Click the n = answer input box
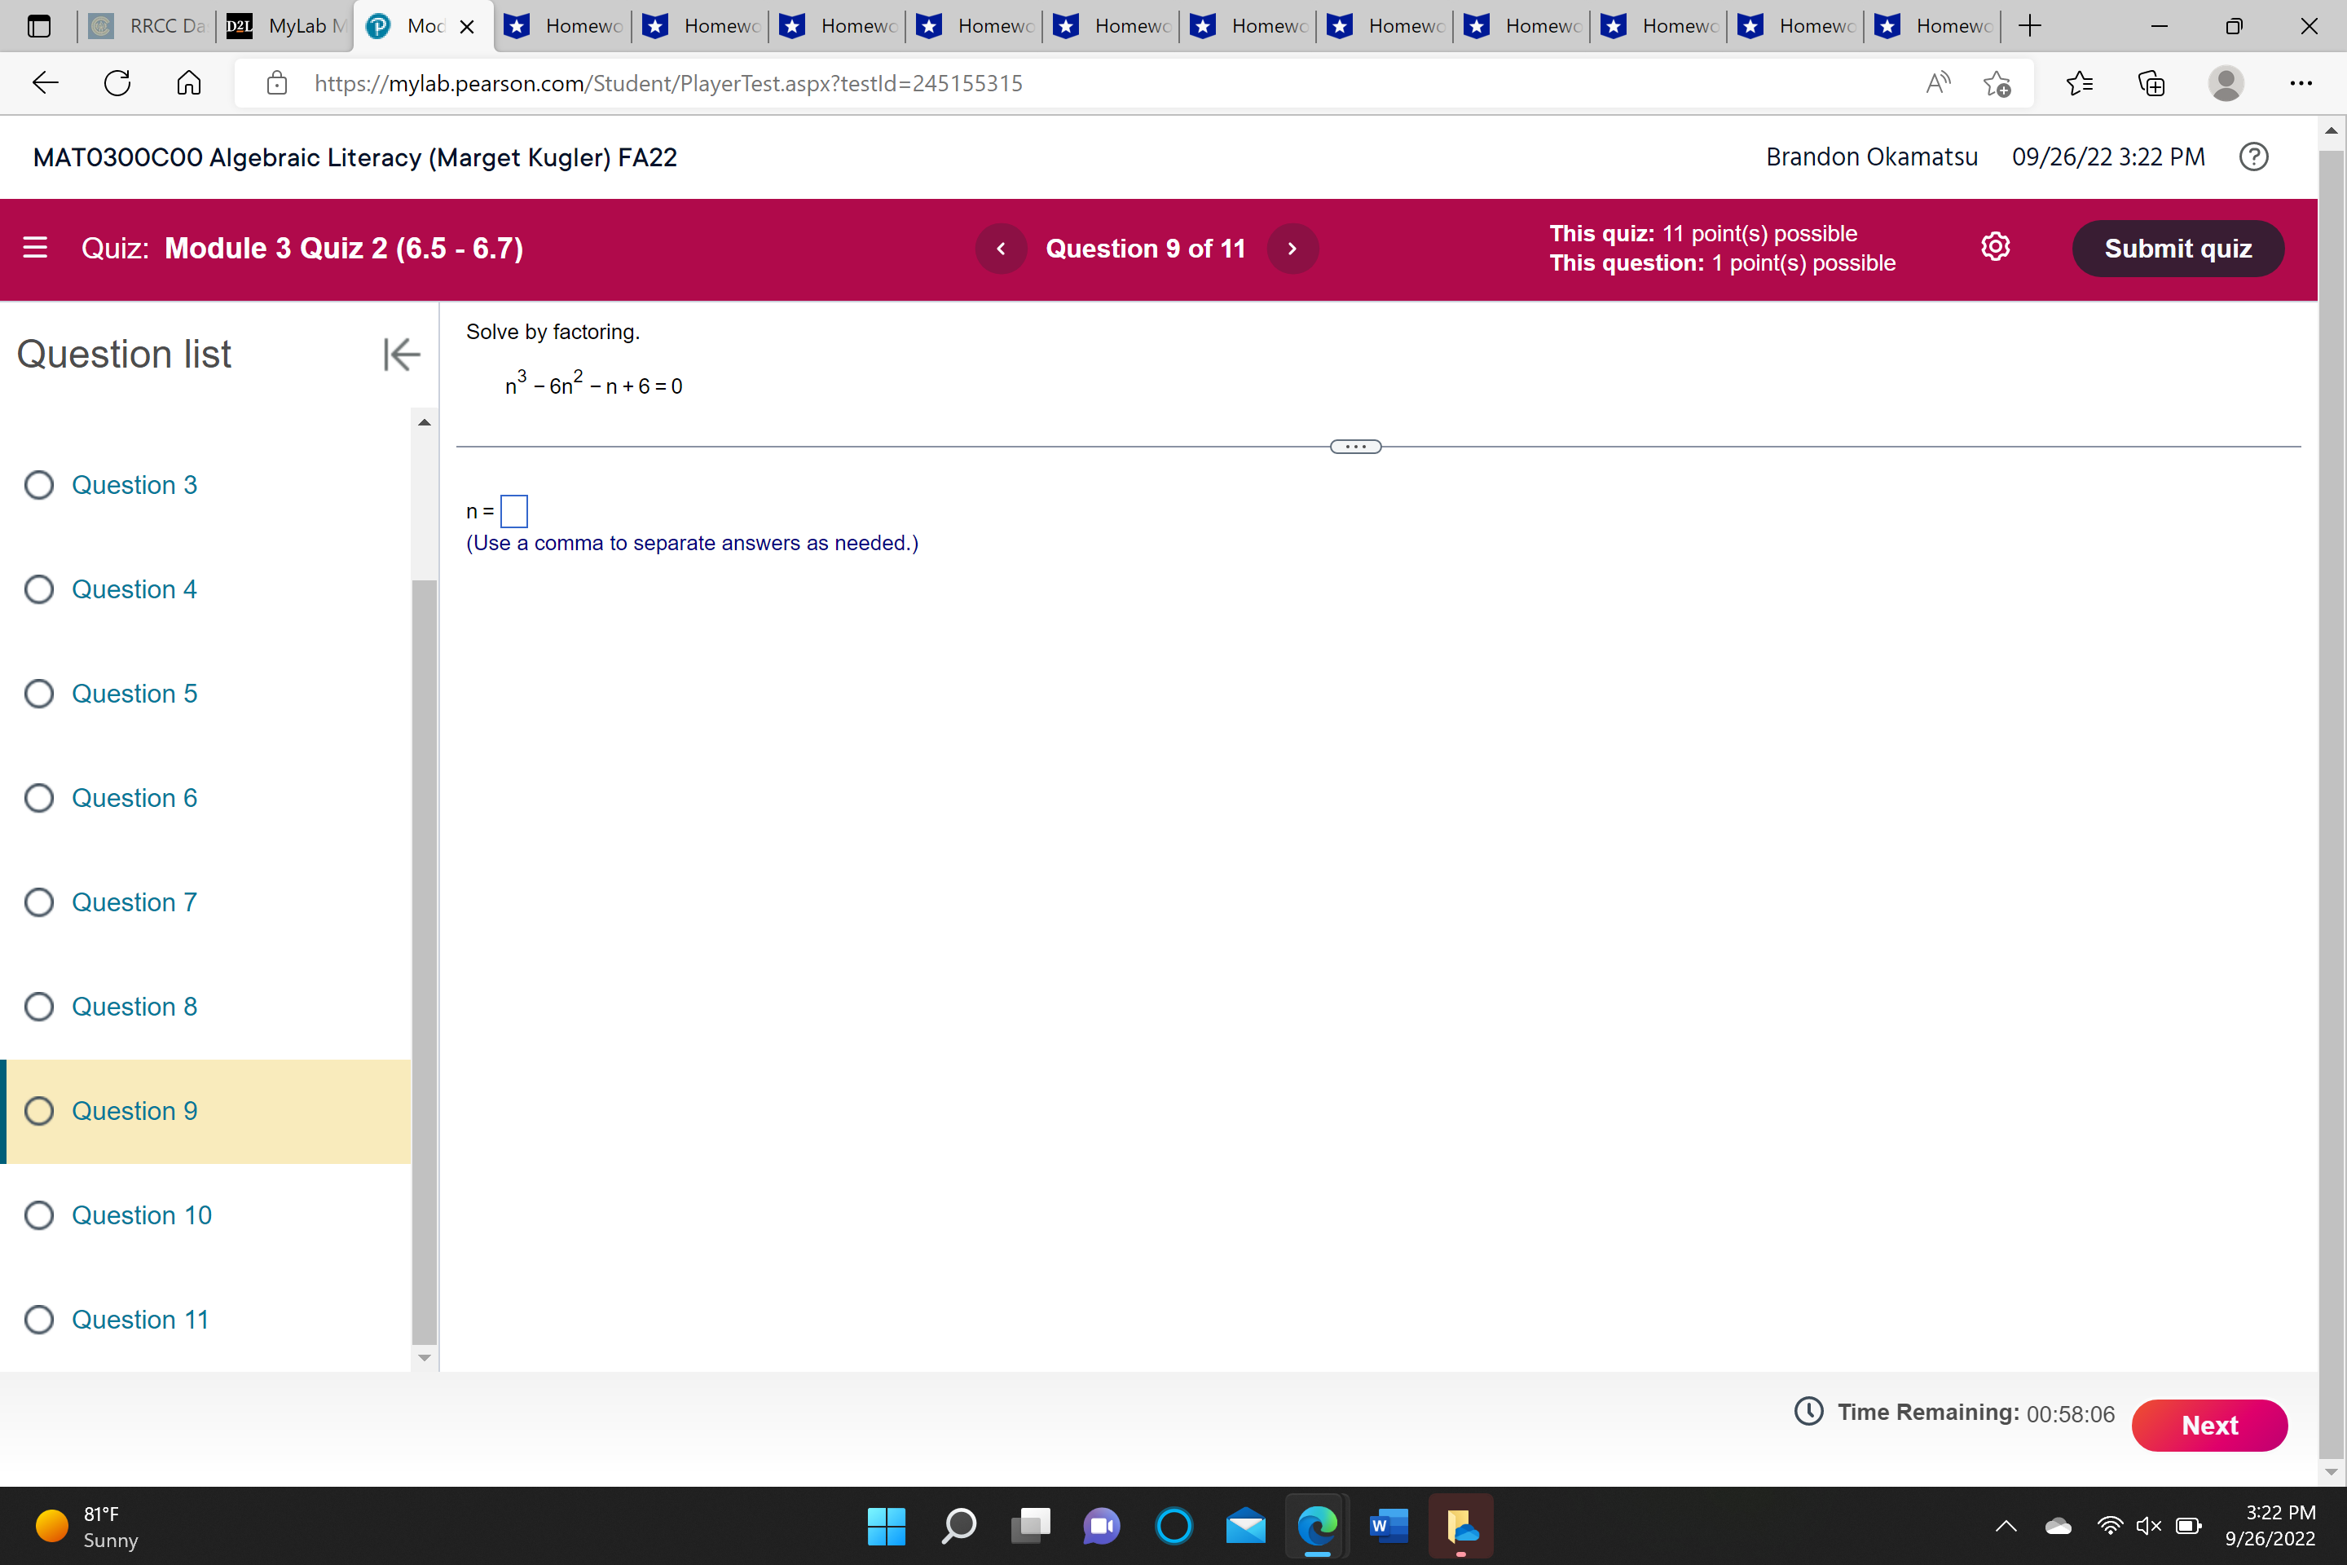This screenshot has height=1565, width=2347. pos(514,511)
